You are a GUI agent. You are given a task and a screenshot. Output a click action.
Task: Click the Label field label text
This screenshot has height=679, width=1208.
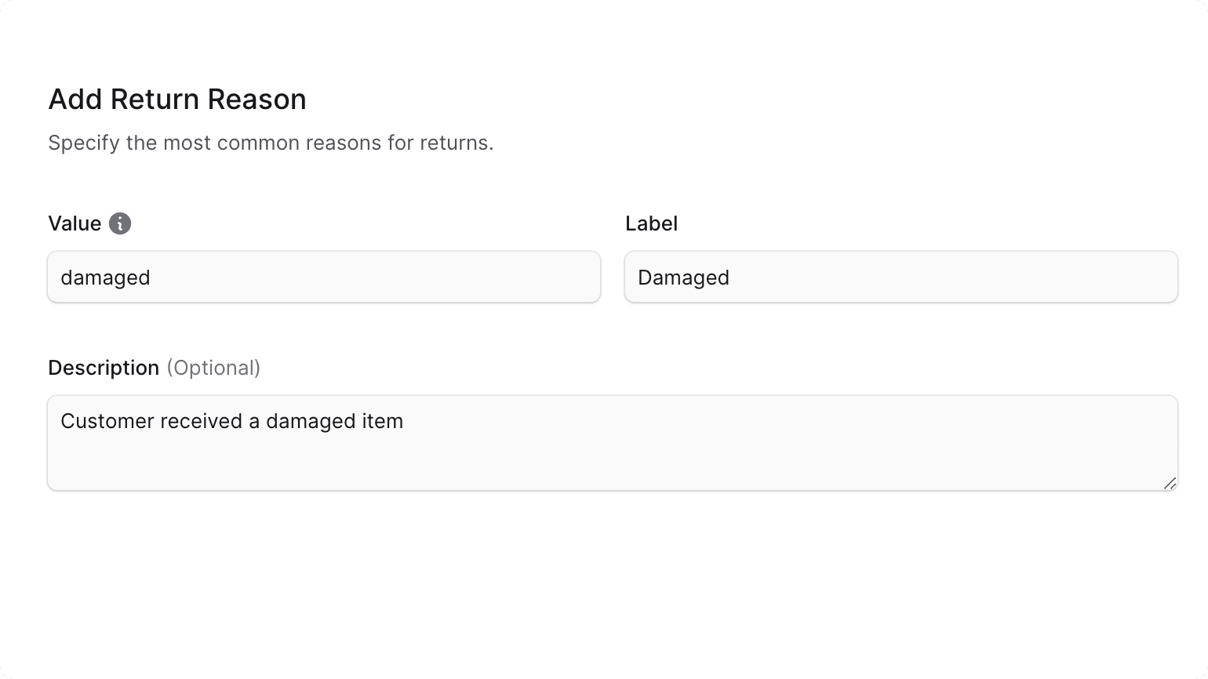(x=651, y=223)
